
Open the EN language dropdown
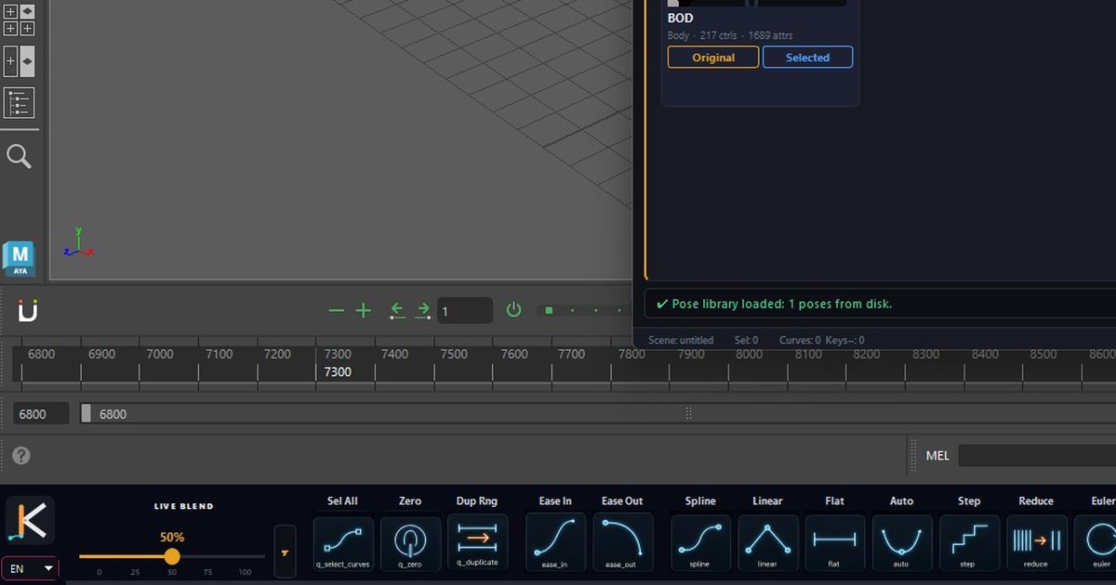(x=30, y=568)
